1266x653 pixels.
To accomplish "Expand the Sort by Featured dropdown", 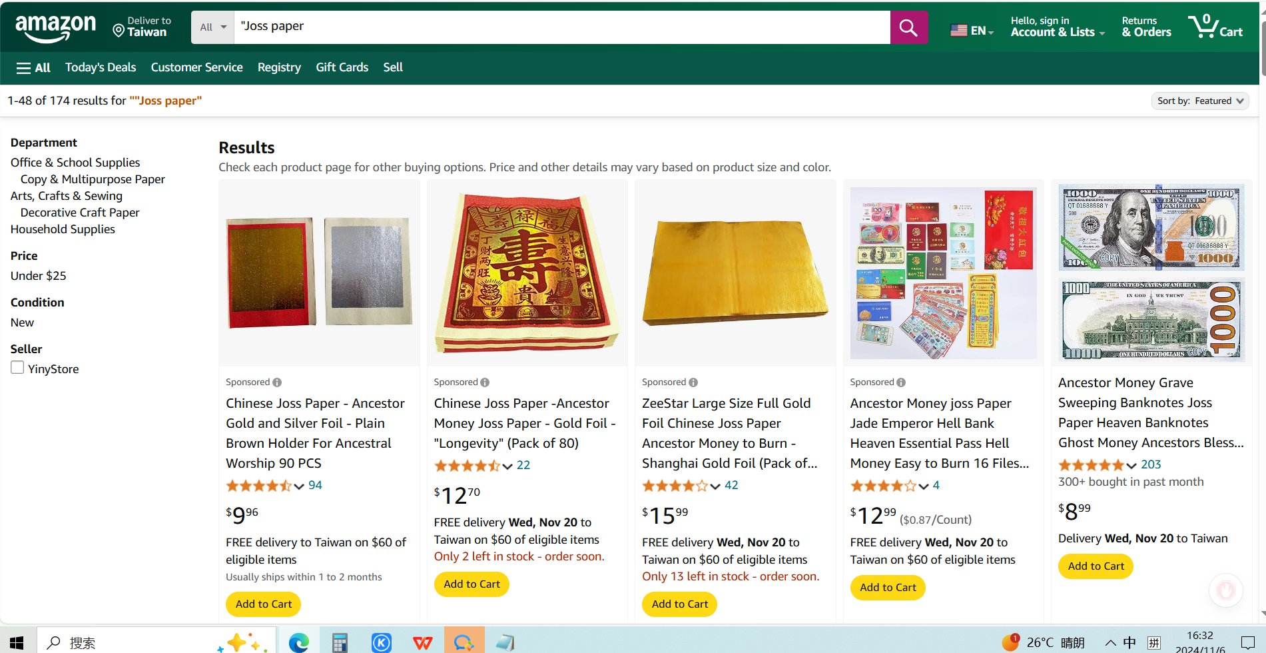I will 1199,101.
